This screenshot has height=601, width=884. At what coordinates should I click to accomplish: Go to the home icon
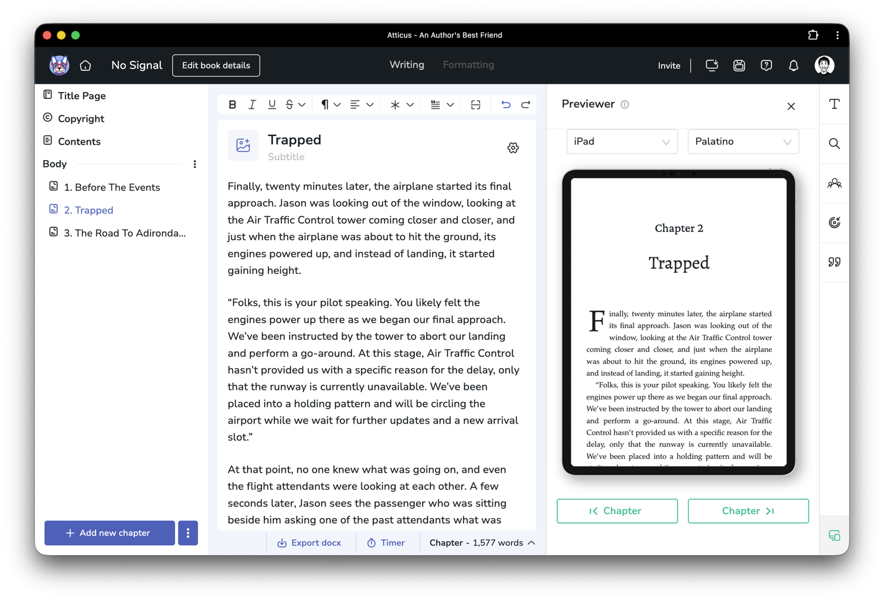pyautogui.click(x=86, y=66)
